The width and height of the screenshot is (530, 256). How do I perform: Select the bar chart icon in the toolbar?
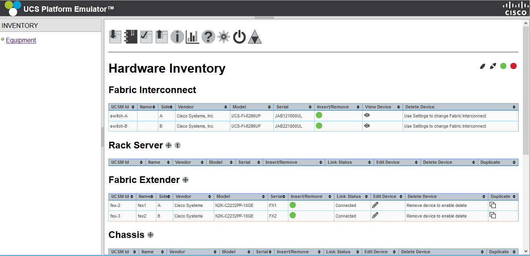pyautogui.click(x=193, y=37)
